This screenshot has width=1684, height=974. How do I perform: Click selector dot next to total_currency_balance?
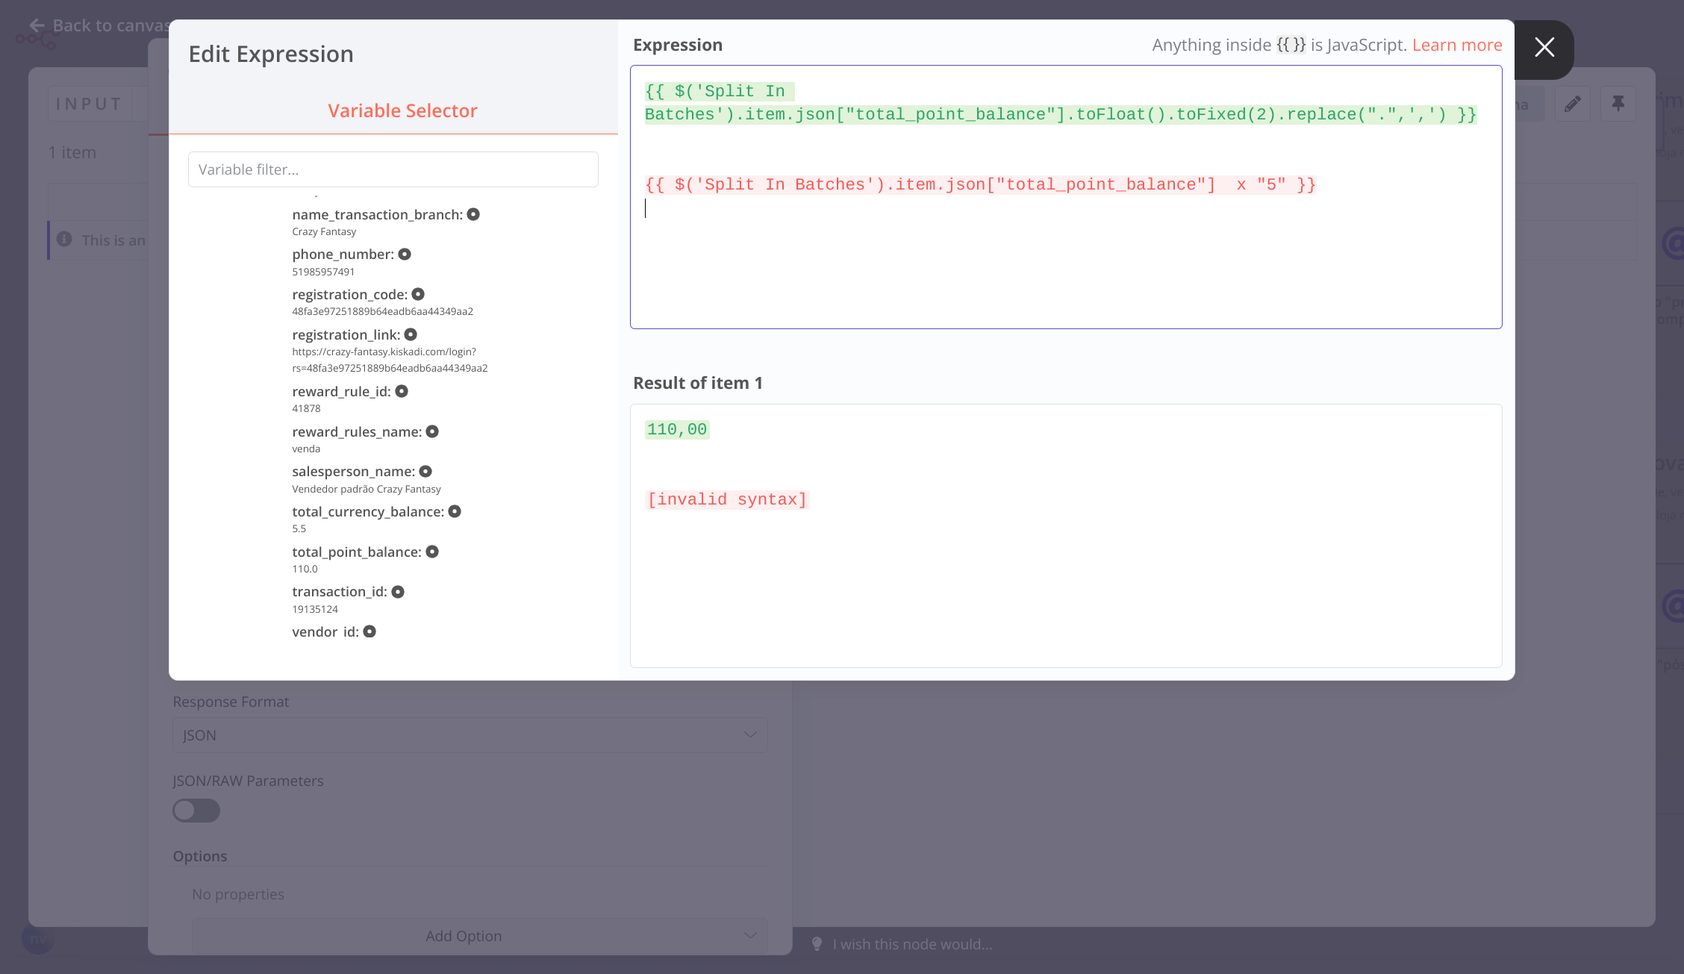[455, 511]
